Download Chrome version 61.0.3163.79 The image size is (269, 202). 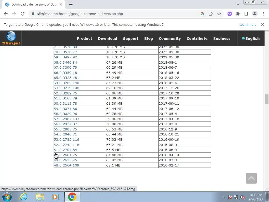tap(65, 98)
